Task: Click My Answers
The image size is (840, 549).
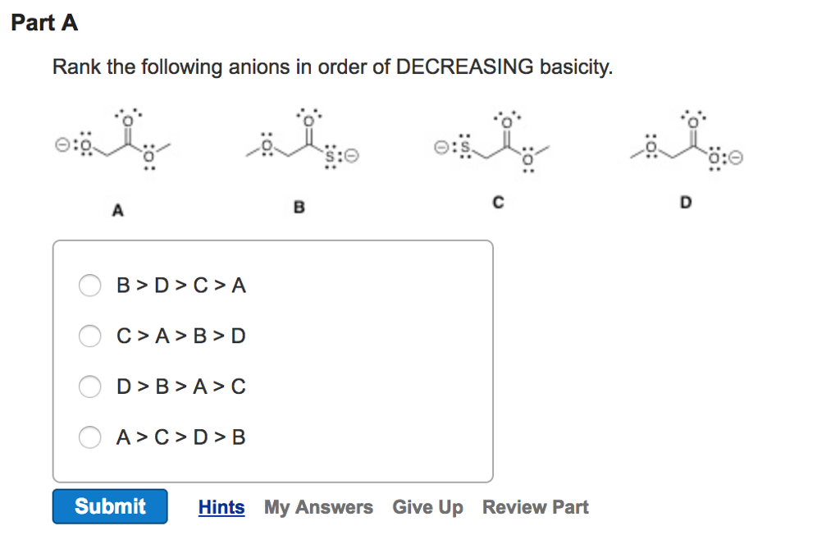Action: click(318, 506)
